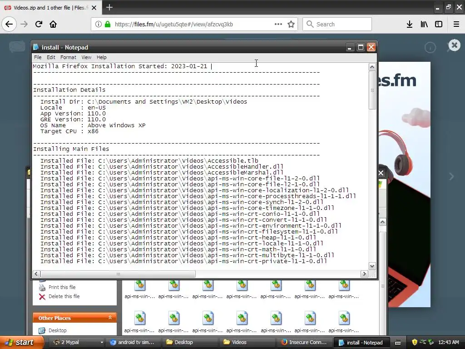The width and height of the screenshot is (465, 349).
Task: Close the Videos.zip browser tab
Action: pyautogui.click(x=94, y=8)
